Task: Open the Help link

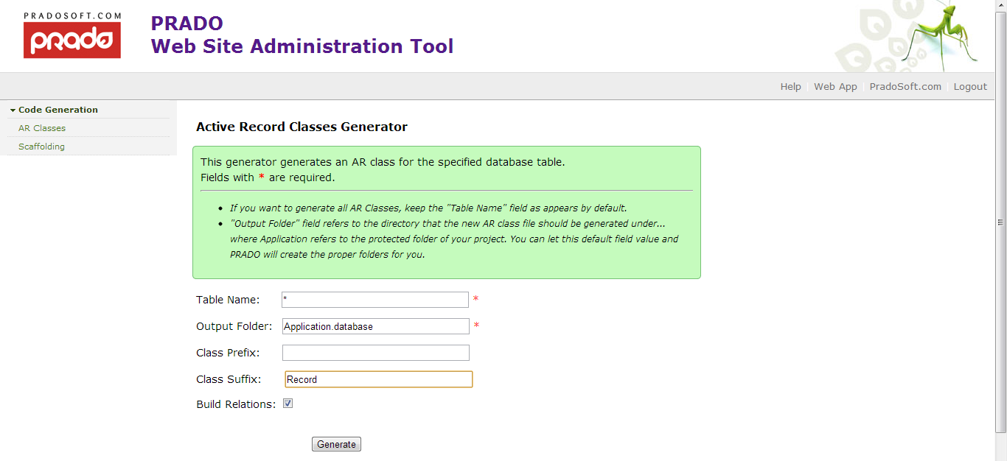Action: (x=790, y=86)
